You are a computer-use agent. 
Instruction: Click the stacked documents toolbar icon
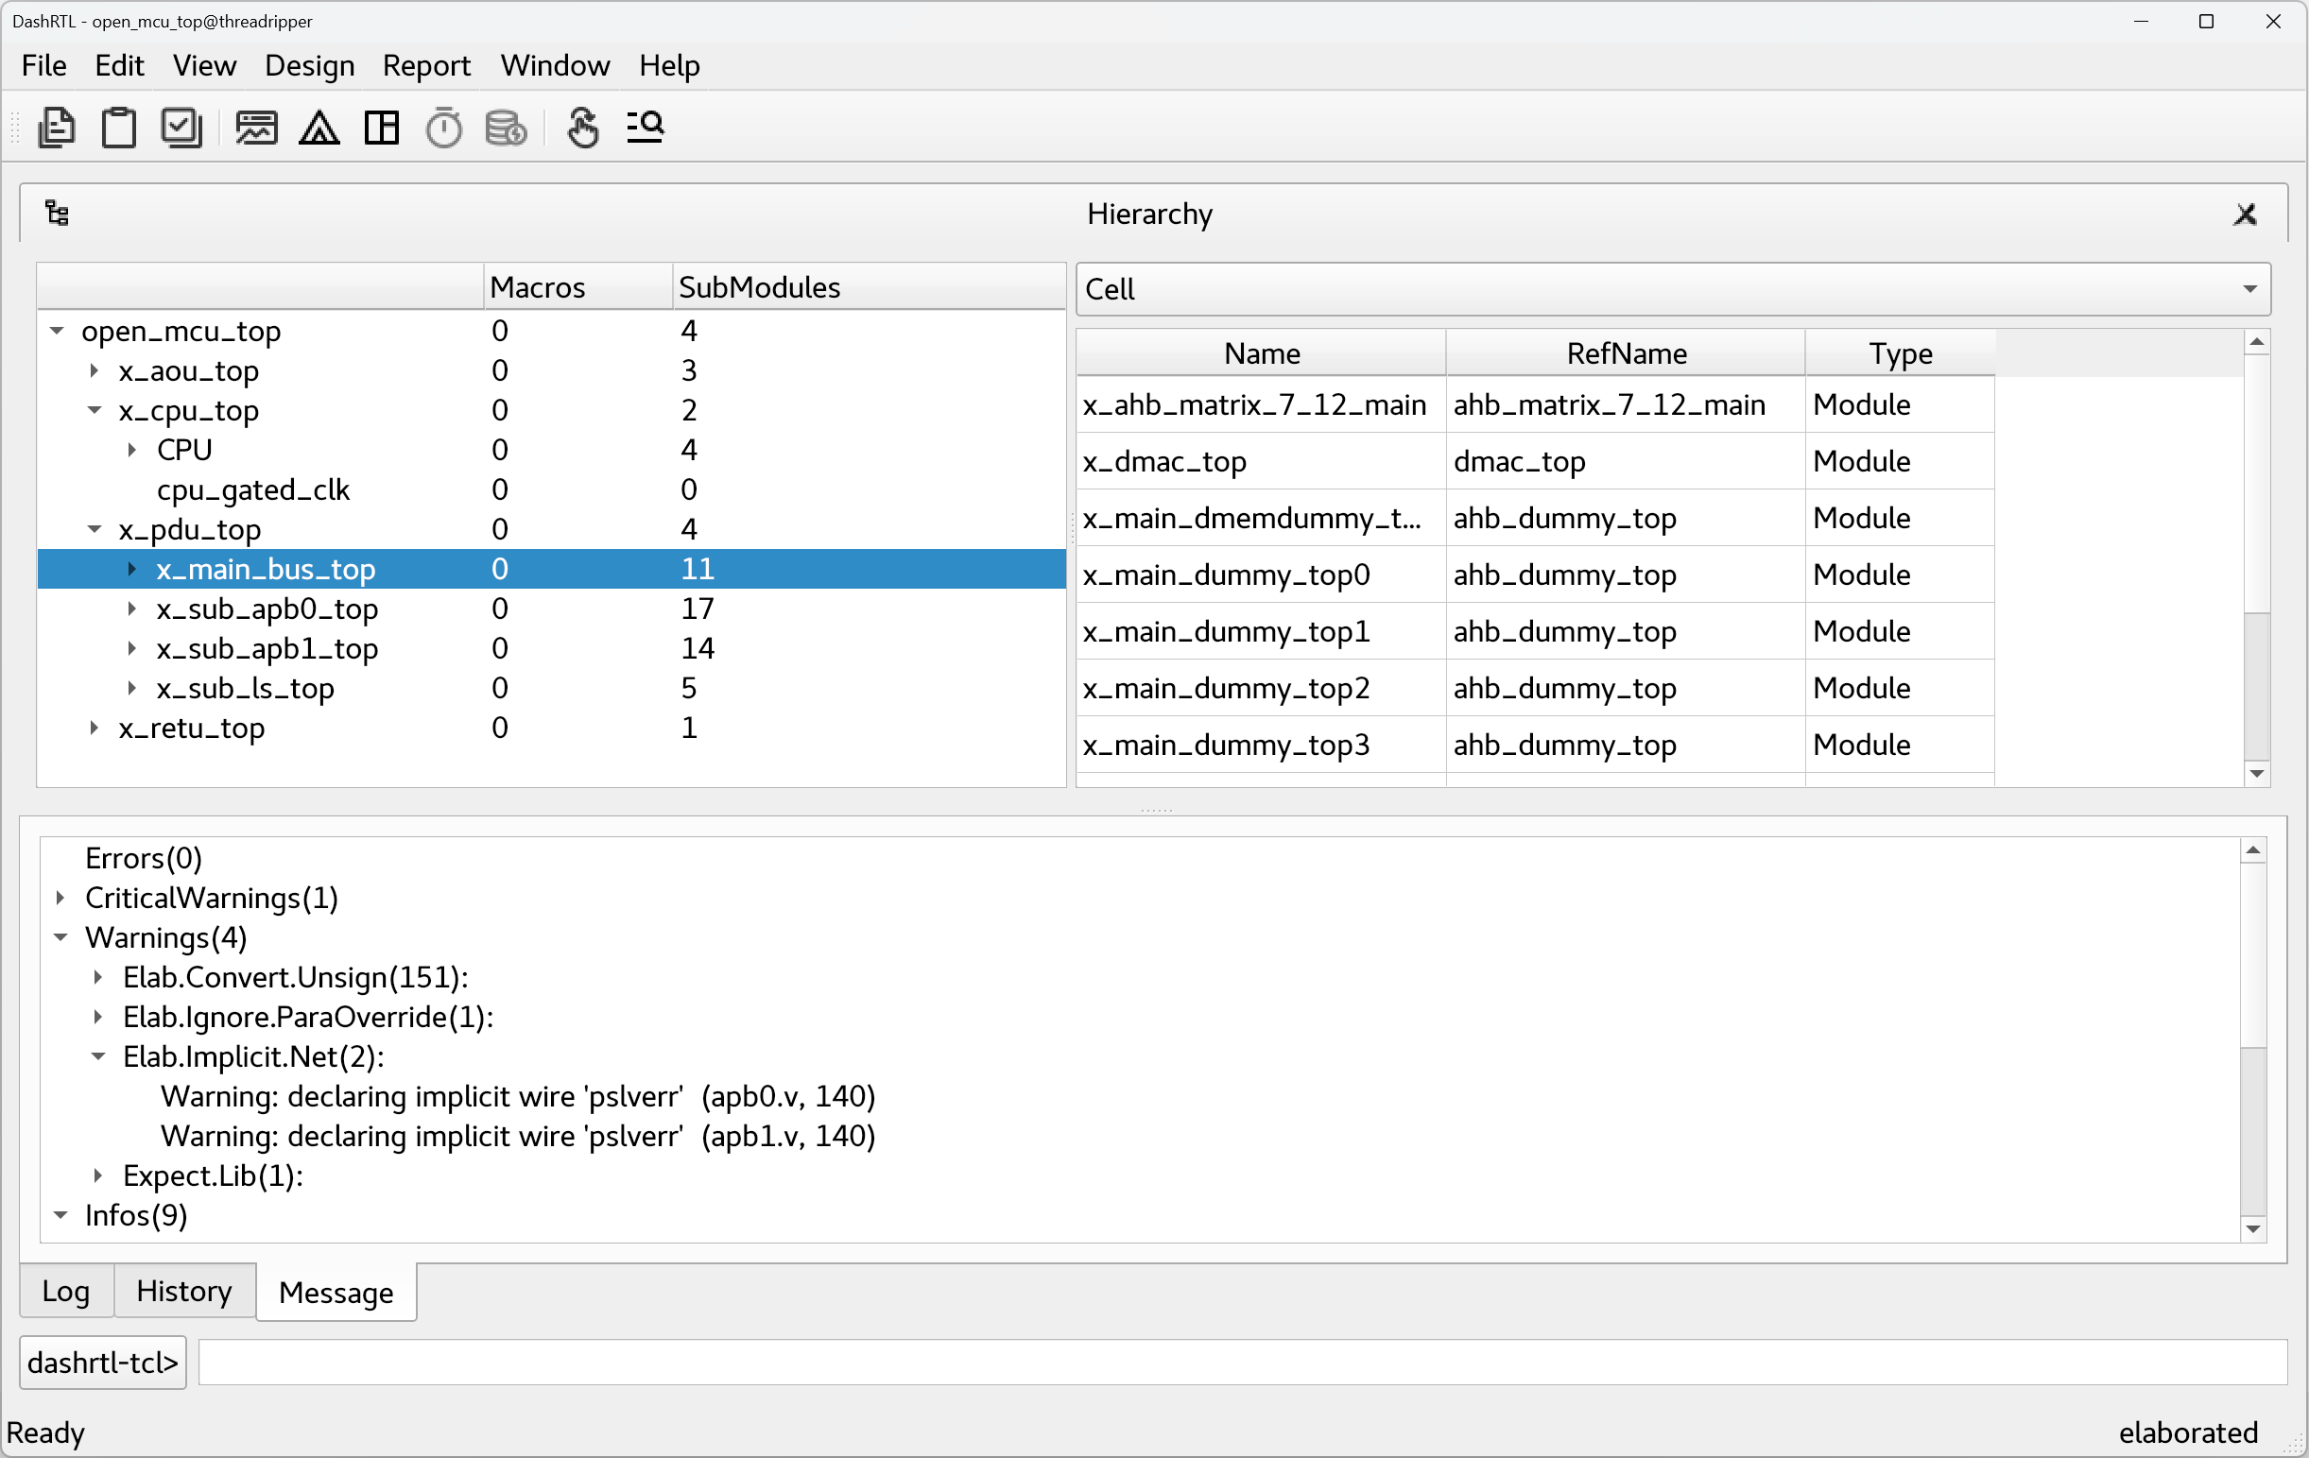pos(56,128)
